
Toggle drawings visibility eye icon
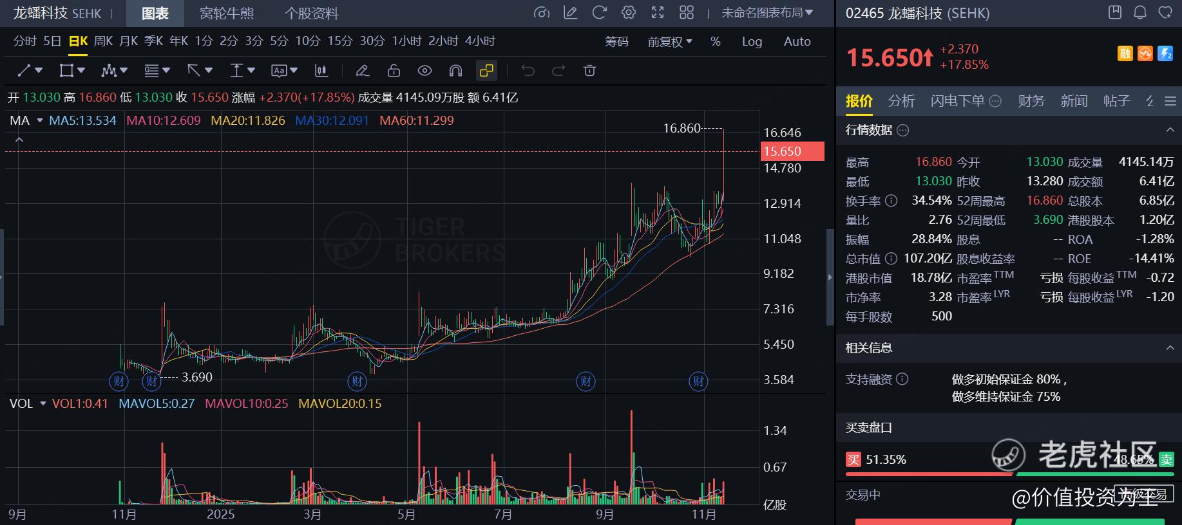coord(424,71)
